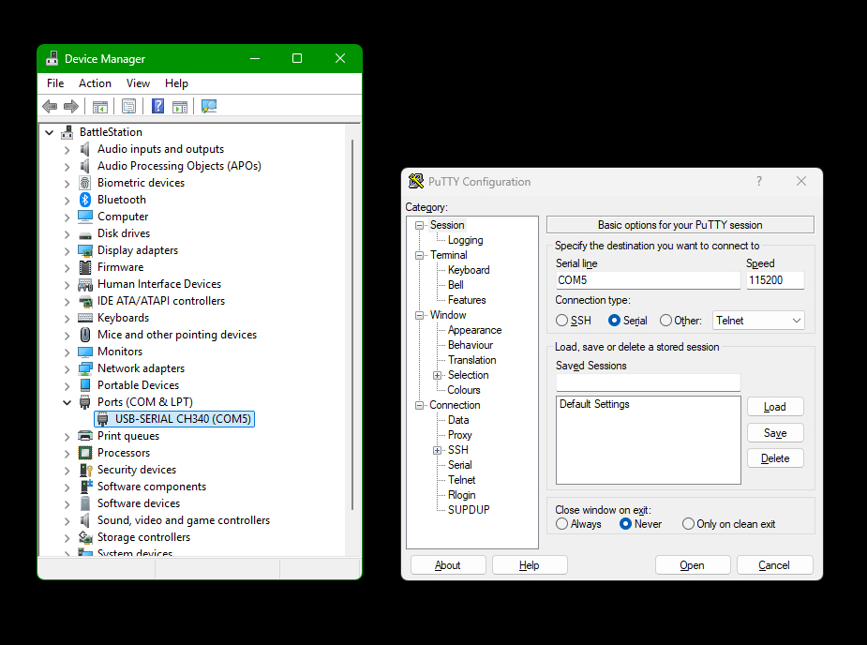Select SSH connection type radio

[561, 321]
